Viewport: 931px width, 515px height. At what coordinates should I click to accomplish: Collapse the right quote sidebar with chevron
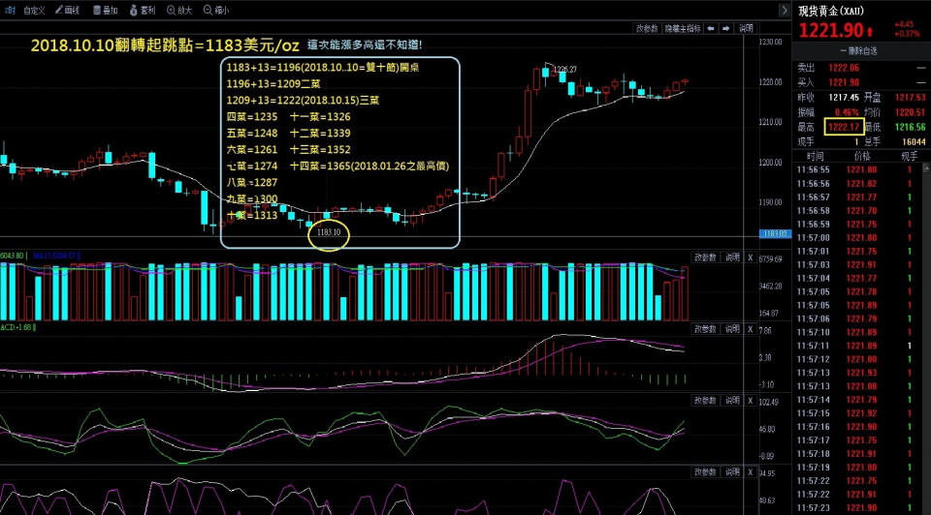[x=784, y=10]
